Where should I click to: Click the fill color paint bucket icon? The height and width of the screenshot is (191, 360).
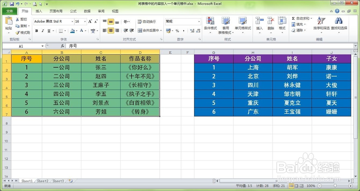(73, 31)
